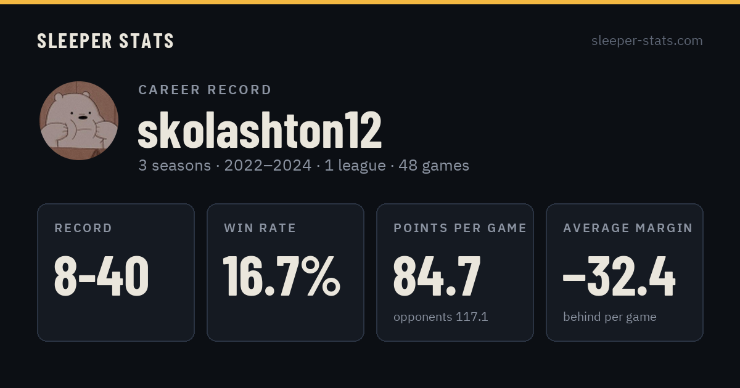The width and height of the screenshot is (740, 388).
Task: Click the bear avatar profile picture
Action: tap(79, 121)
